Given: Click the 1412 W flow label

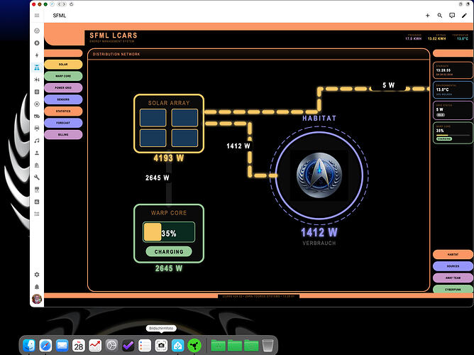Looking at the screenshot, I should pyautogui.click(x=238, y=146).
